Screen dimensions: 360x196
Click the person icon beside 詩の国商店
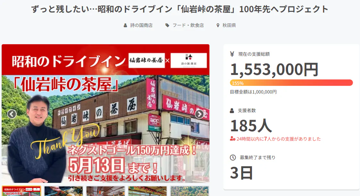pyautogui.click(x=126, y=25)
